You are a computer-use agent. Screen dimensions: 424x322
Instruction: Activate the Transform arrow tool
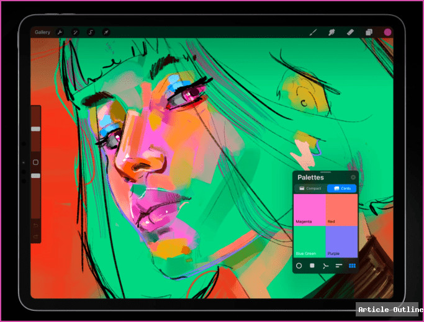106,32
